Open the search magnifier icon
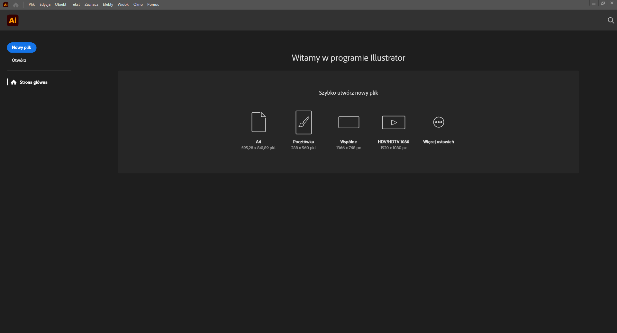 [x=611, y=21]
